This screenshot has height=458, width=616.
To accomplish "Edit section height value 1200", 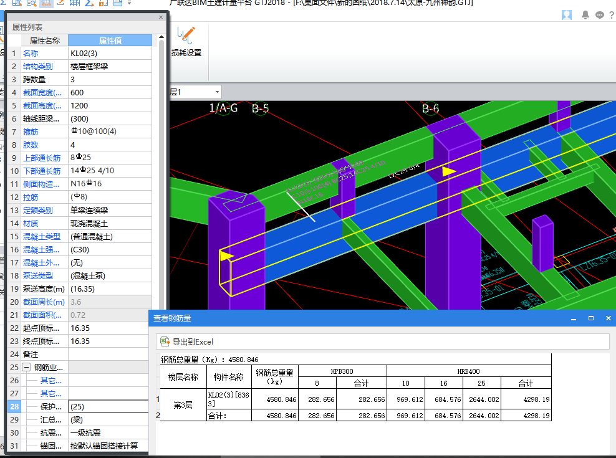I will (110, 106).
